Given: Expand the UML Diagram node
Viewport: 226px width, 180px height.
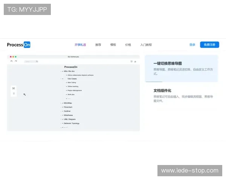Looking at the screenshot, I should 61,119.
